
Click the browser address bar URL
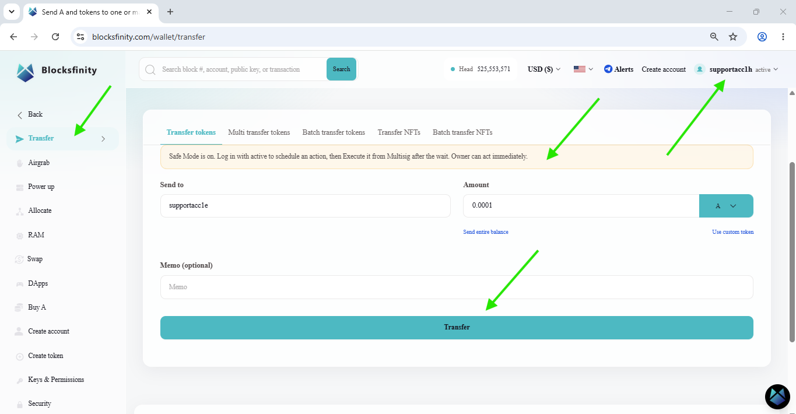click(x=149, y=37)
